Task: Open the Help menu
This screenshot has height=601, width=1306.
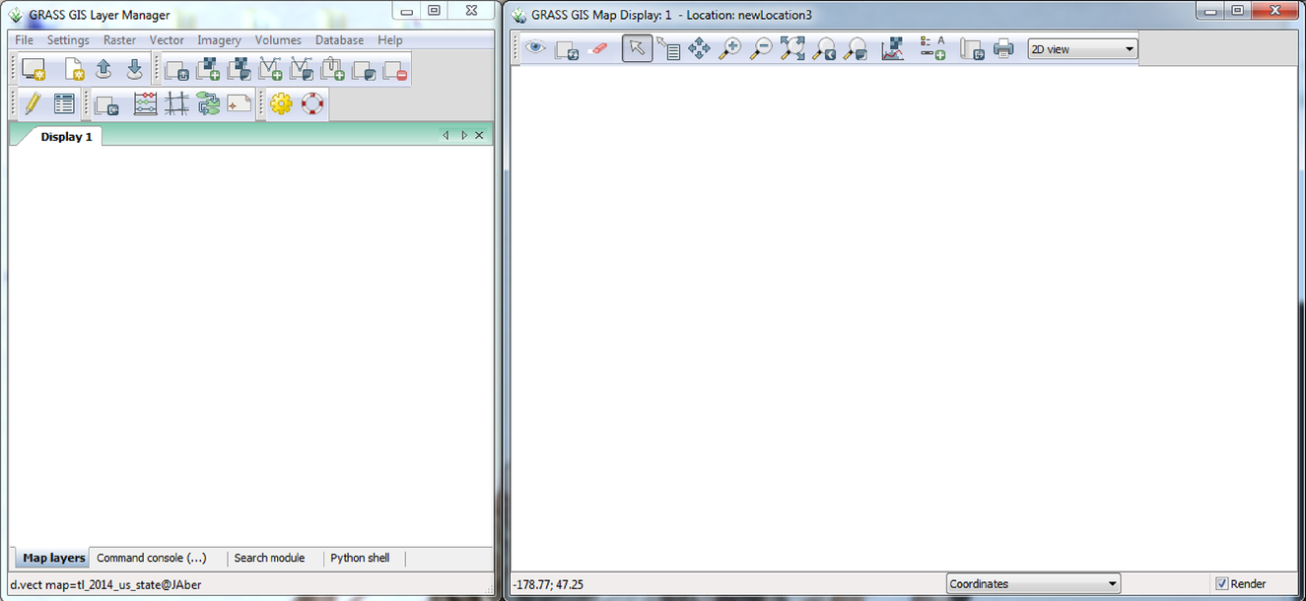Action: (x=390, y=40)
